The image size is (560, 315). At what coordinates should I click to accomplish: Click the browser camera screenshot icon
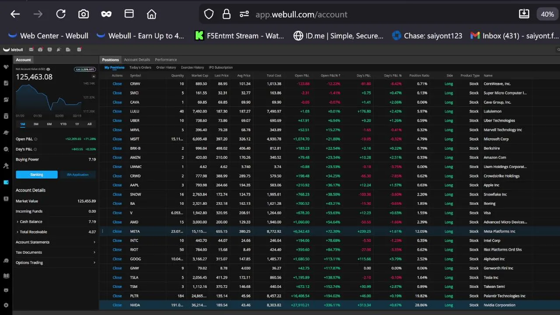point(84,14)
